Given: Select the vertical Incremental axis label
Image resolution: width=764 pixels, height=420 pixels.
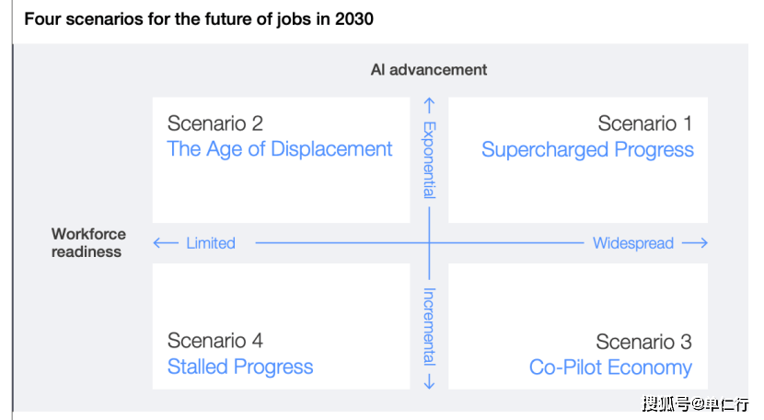Looking at the screenshot, I should (x=429, y=326).
